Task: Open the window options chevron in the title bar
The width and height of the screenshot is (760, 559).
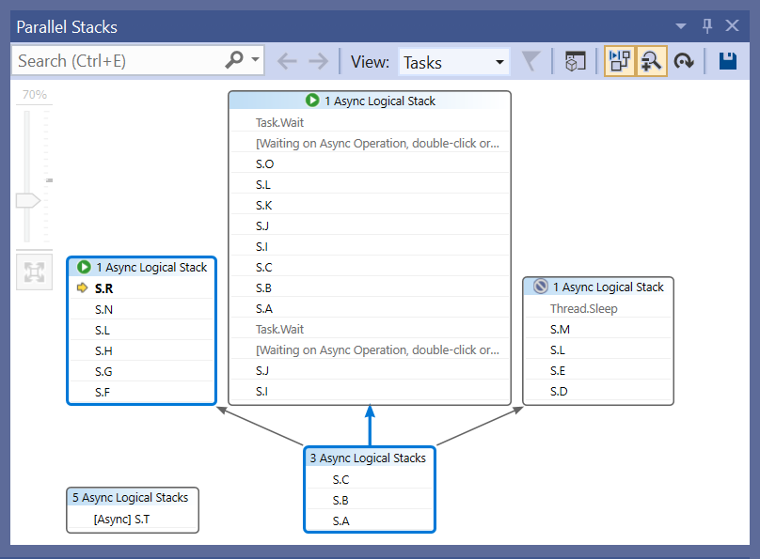Action: pyautogui.click(x=679, y=26)
